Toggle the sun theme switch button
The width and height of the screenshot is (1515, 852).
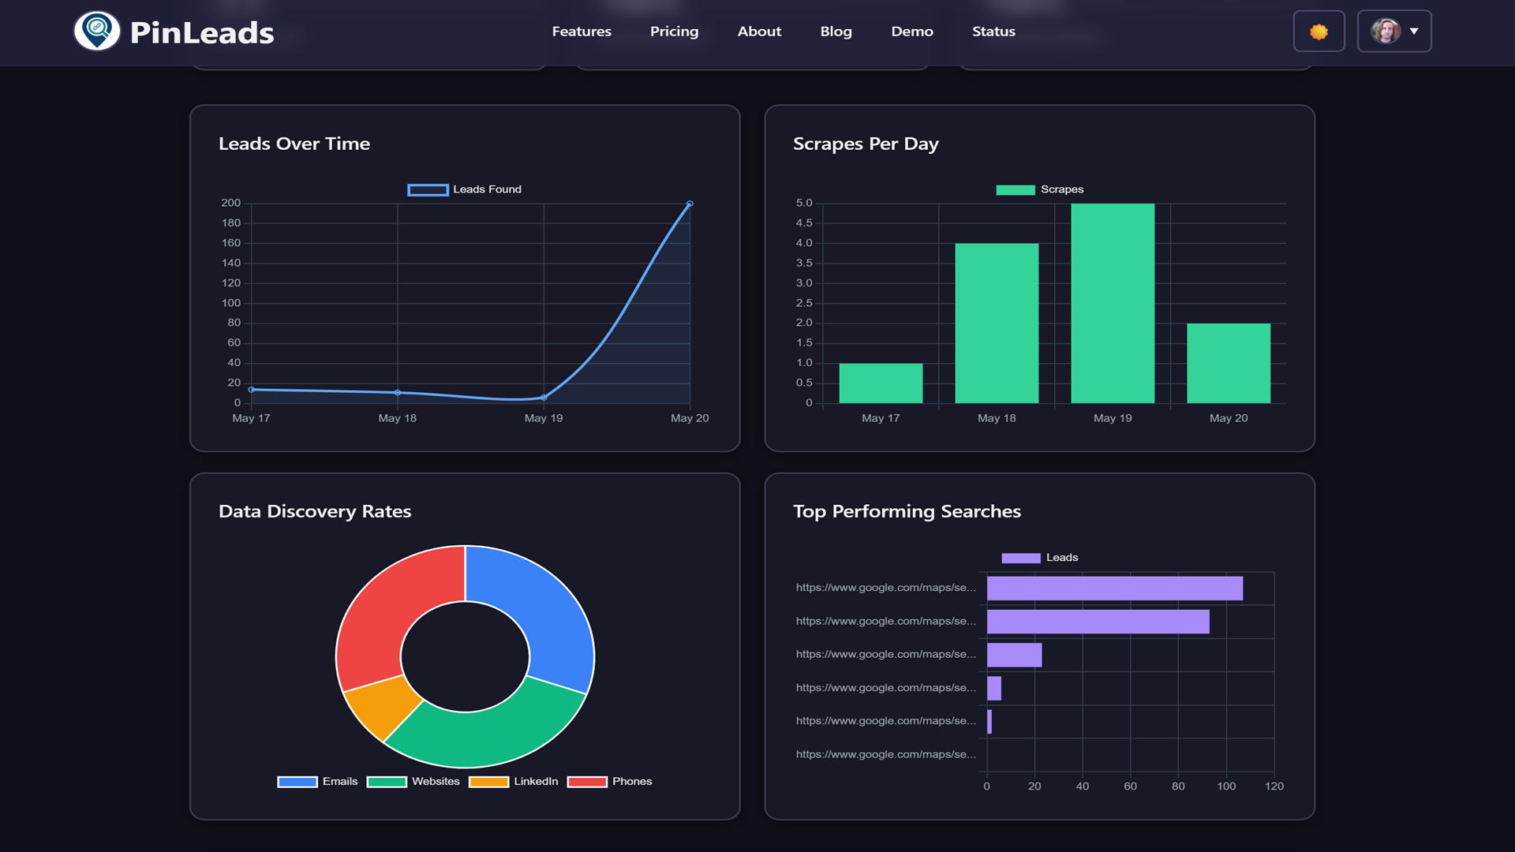click(x=1319, y=32)
